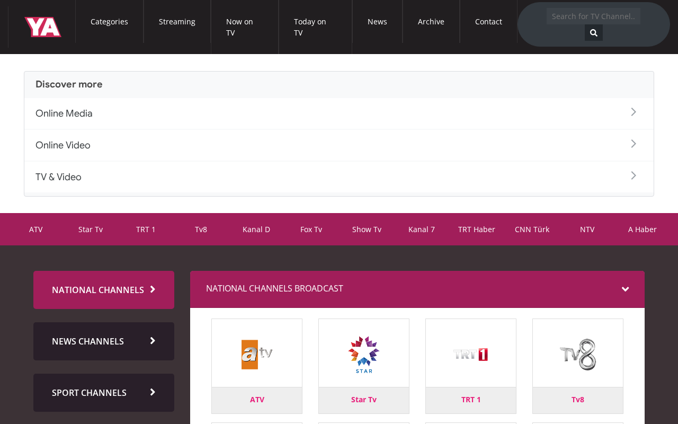Open the Archive menu item
This screenshot has height=424, width=678.
(431, 22)
